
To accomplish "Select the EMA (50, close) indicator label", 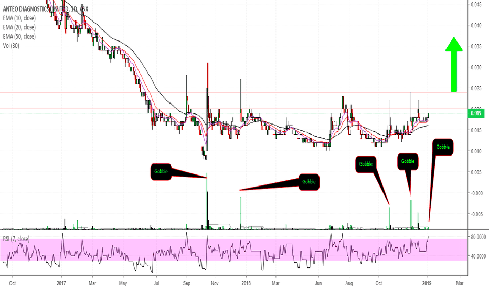I will [x=19, y=36].
